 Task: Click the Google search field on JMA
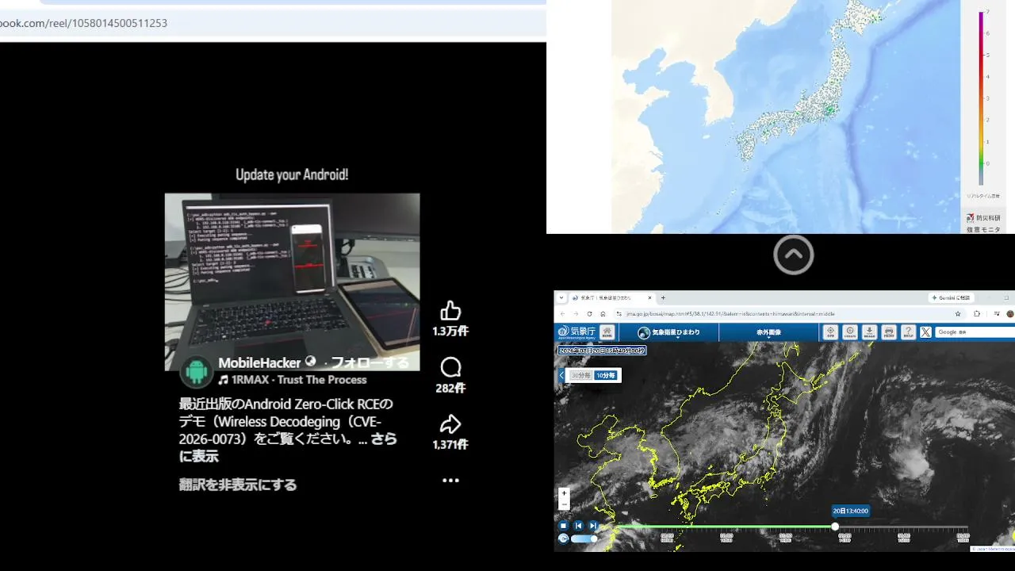[x=975, y=332]
